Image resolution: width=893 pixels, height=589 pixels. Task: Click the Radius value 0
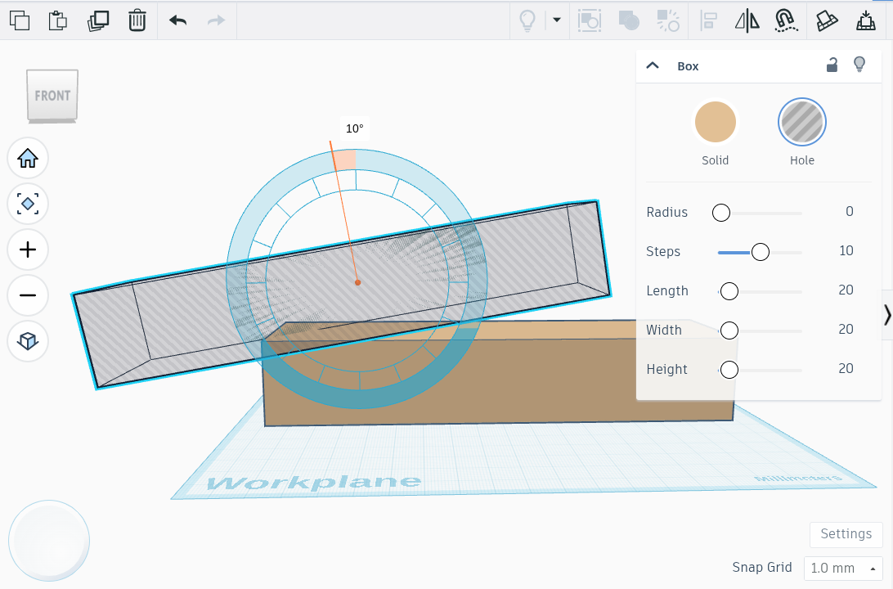[x=849, y=211]
